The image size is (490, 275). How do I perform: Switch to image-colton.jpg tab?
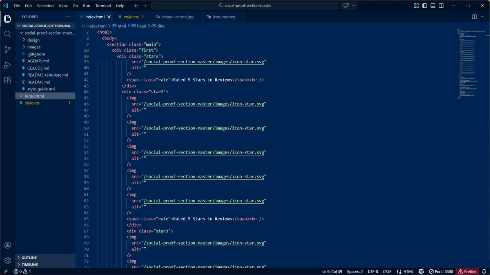pos(178,17)
